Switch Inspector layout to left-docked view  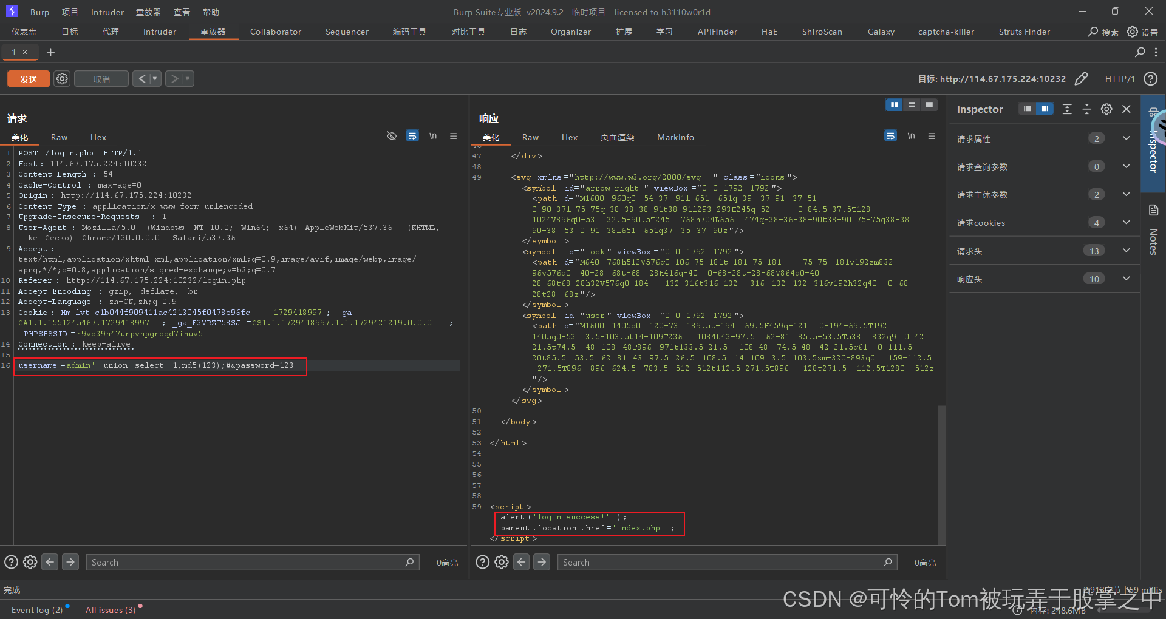pyautogui.click(x=1027, y=109)
